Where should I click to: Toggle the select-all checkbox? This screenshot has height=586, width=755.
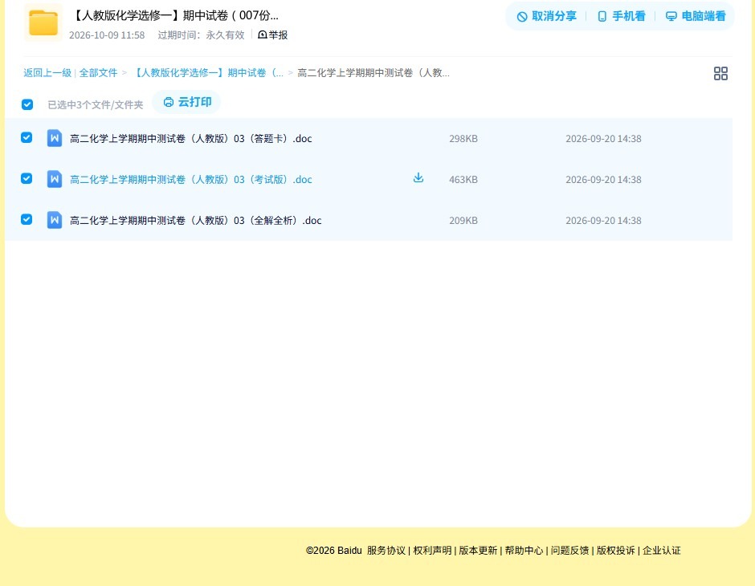click(x=27, y=104)
